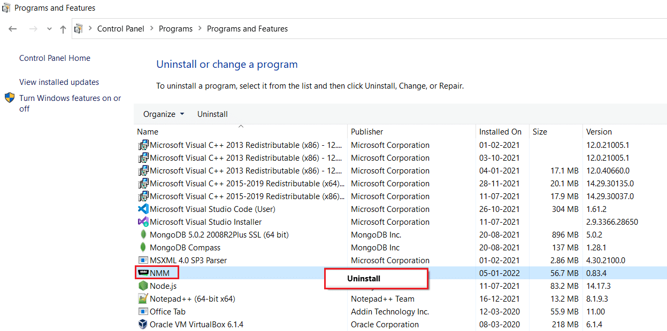
Task: Select the Oracle VM VirtualBox icon
Action: coord(143,324)
